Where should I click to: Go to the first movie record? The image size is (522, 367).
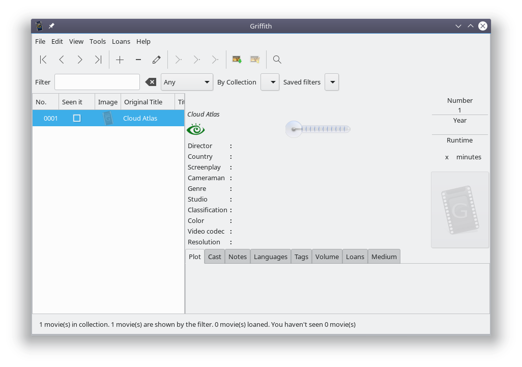pos(43,60)
